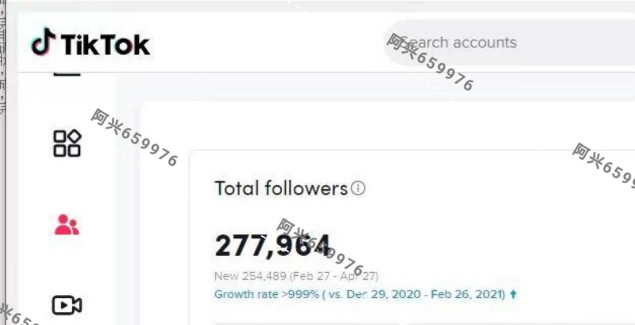The image size is (635, 325).
Task: Click the Feb 27 - Apr 27 date range
Action: coord(334,276)
